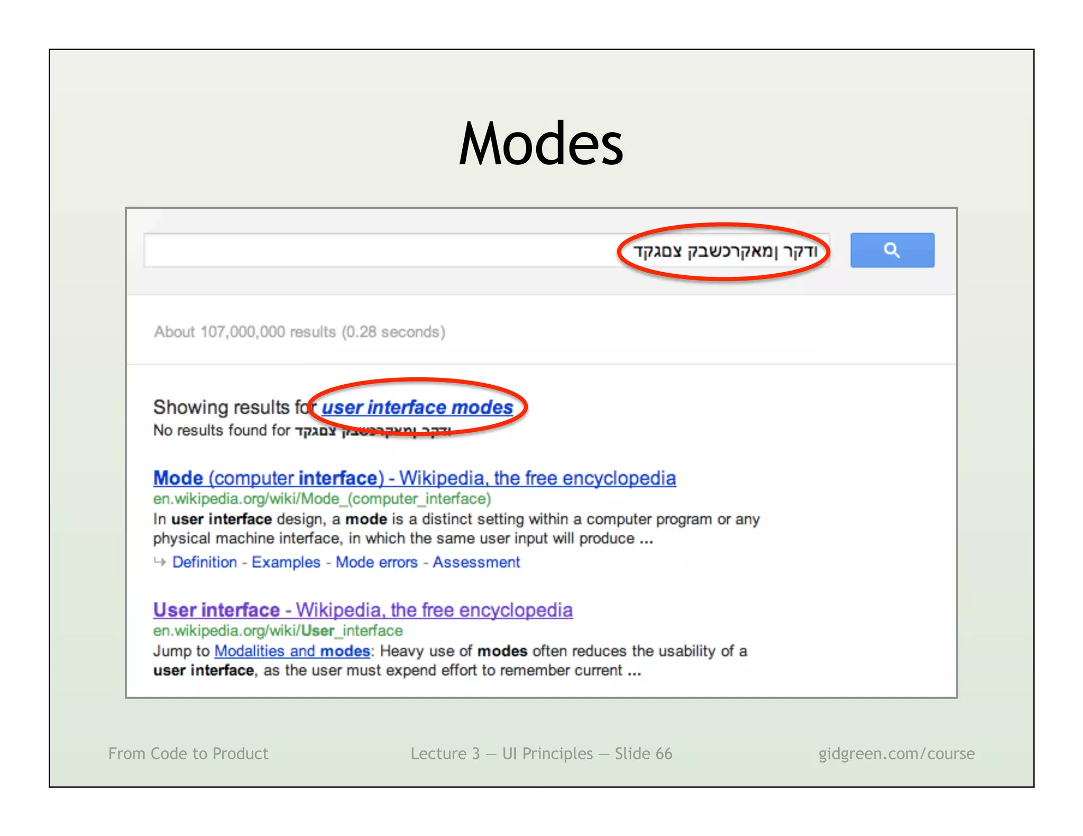Viewport: 1083px width, 836px height.
Task: Focus the search box with Hebrew text
Action: [487, 250]
